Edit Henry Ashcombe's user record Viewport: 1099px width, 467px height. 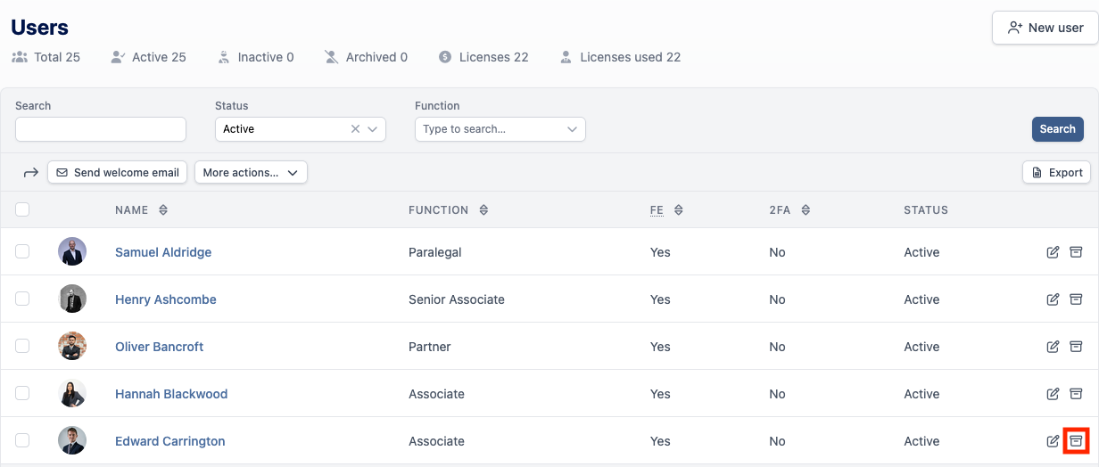click(1053, 299)
